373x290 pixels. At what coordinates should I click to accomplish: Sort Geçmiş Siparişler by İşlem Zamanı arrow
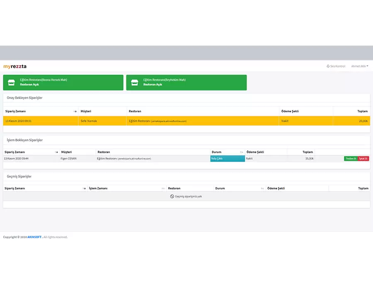[163, 188]
